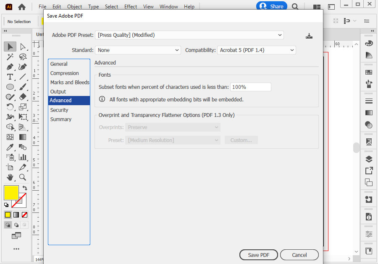Select the Selection tool arrow
This screenshot has width=378, height=264.
tap(10, 47)
